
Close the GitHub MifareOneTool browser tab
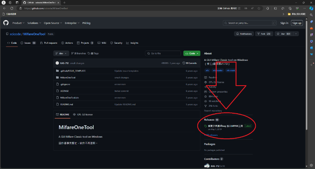[58, 3]
